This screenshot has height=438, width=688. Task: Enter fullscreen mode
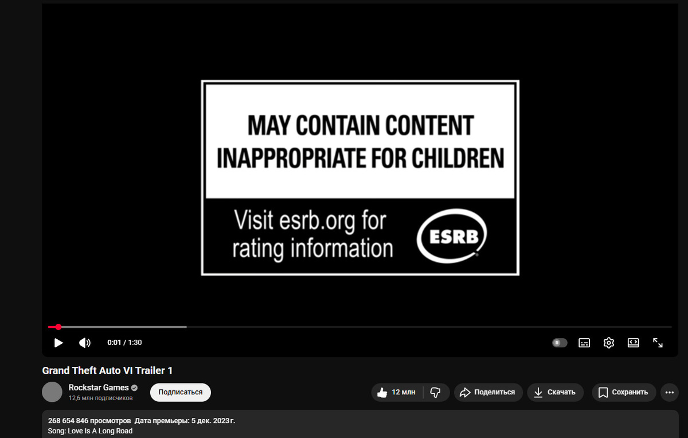[658, 343]
